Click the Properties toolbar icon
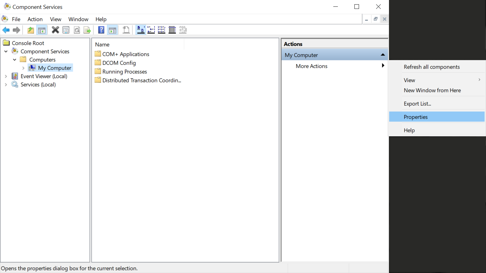Viewport: 486px width, 273px height. click(66, 30)
